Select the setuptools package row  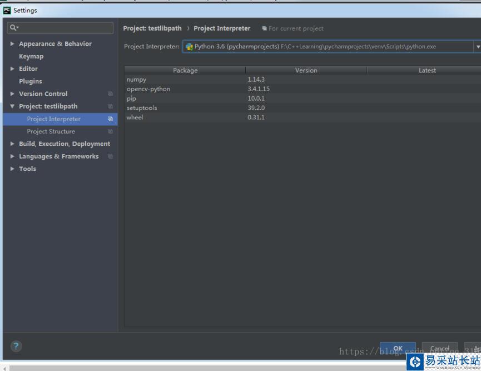point(303,108)
